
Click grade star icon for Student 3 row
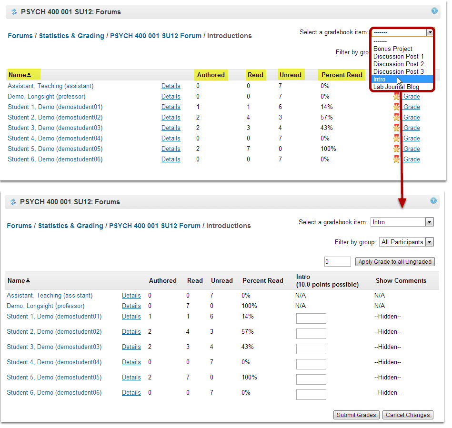(396, 128)
